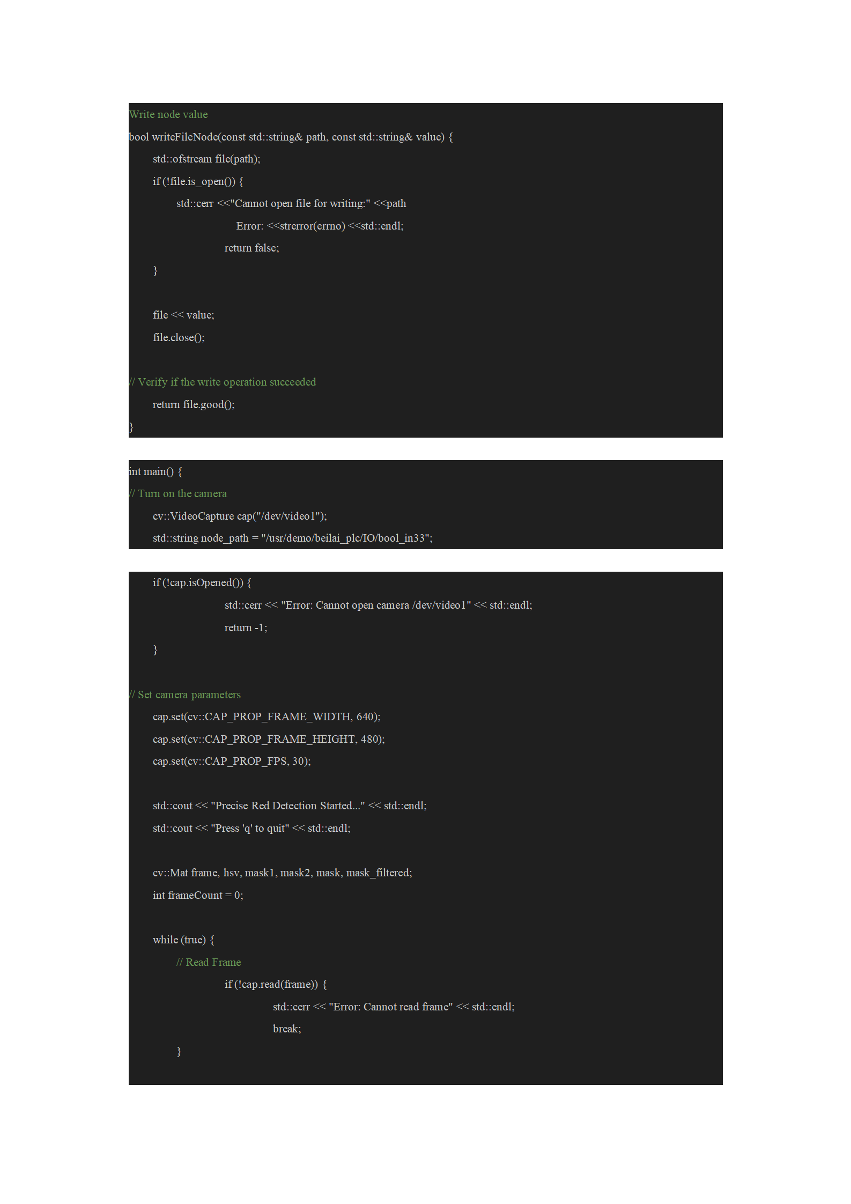Click the "int main() {" line
851x1204 pixels.
coord(156,471)
